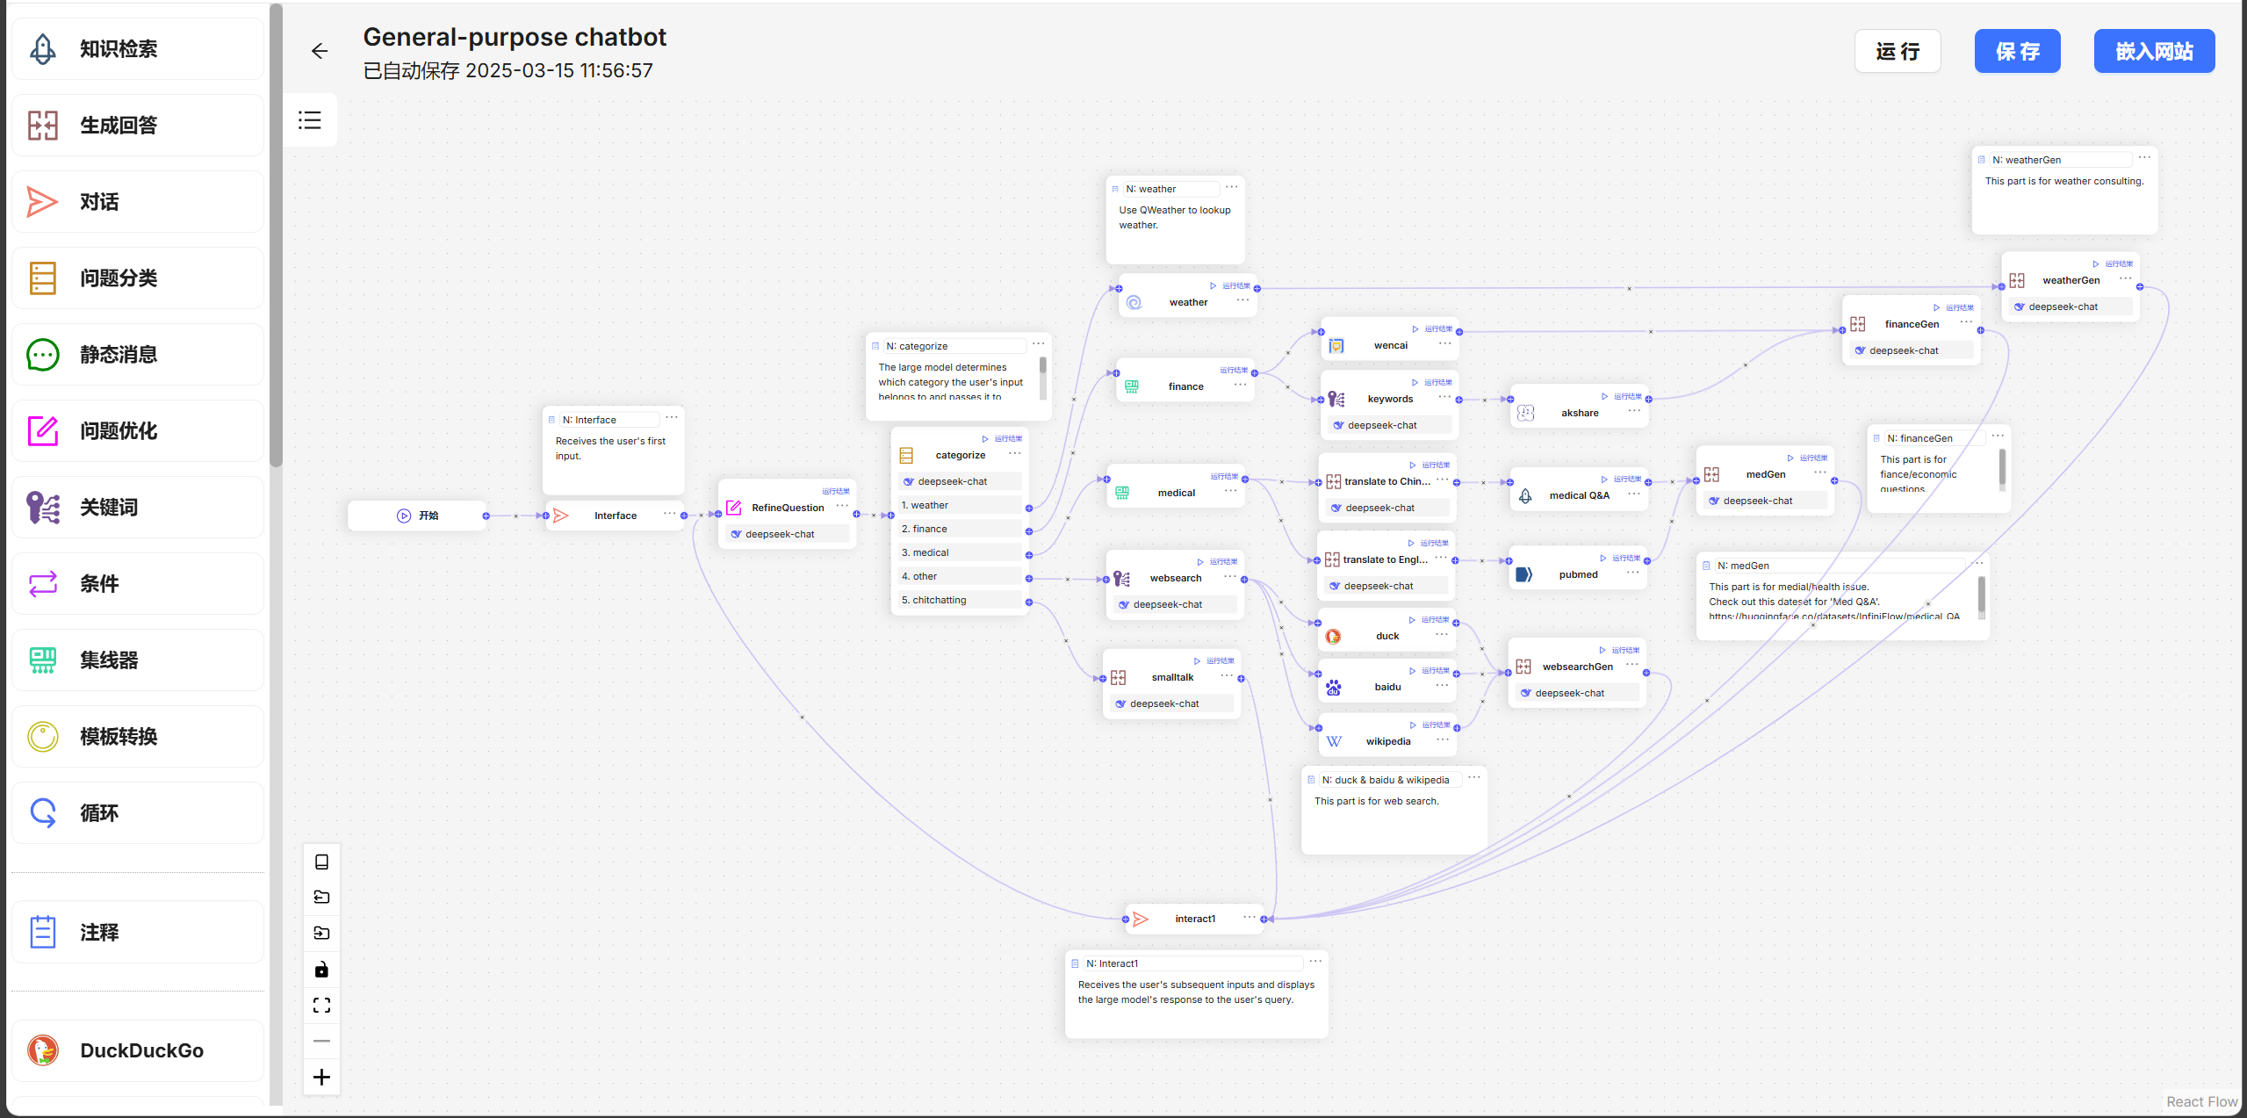Click the run play icon on the categorize node
This screenshot has width=2247, height=1118.
click(985, 438)
